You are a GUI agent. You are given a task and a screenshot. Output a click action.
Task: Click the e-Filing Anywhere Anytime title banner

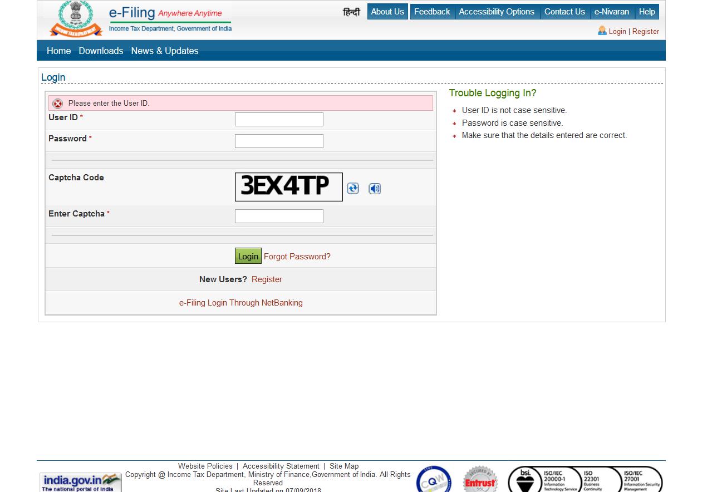point(170,19)
